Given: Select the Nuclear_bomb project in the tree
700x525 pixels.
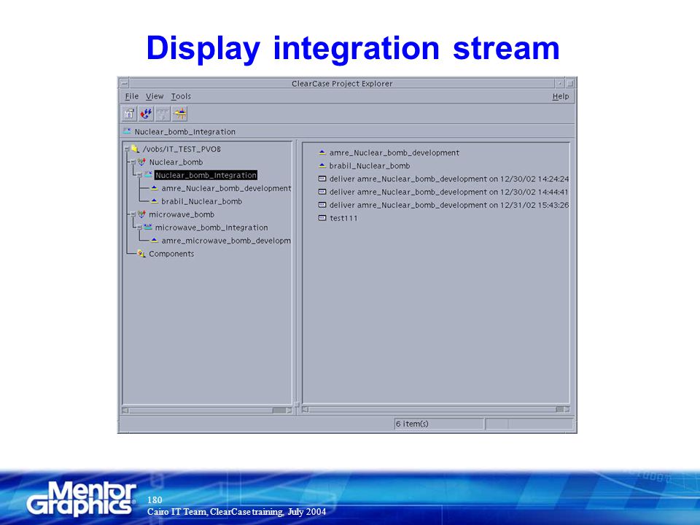Looking at the screenshot, I should point(176,162).
